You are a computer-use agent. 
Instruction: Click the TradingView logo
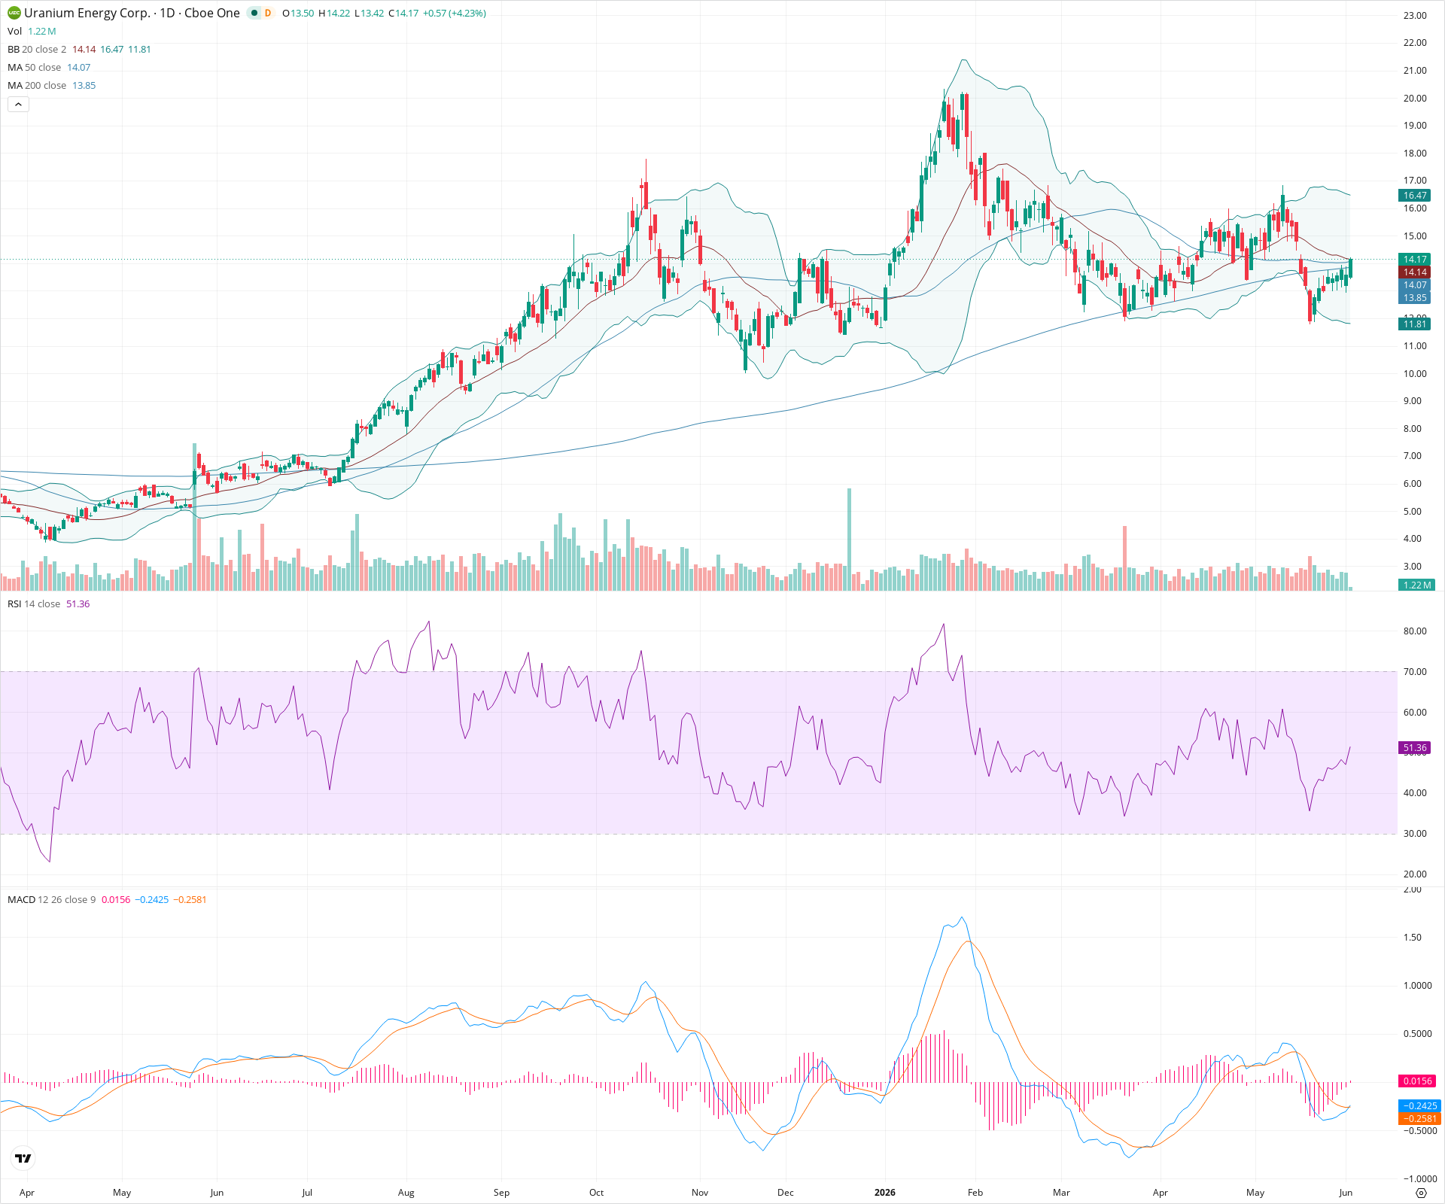(x=23, y=1158)
